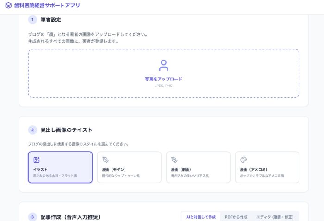Image resolution: width=324 pixels, height=221 pixels.
Task: Click the image-sparkle icon on イラスト card
Action: (37, 160)
